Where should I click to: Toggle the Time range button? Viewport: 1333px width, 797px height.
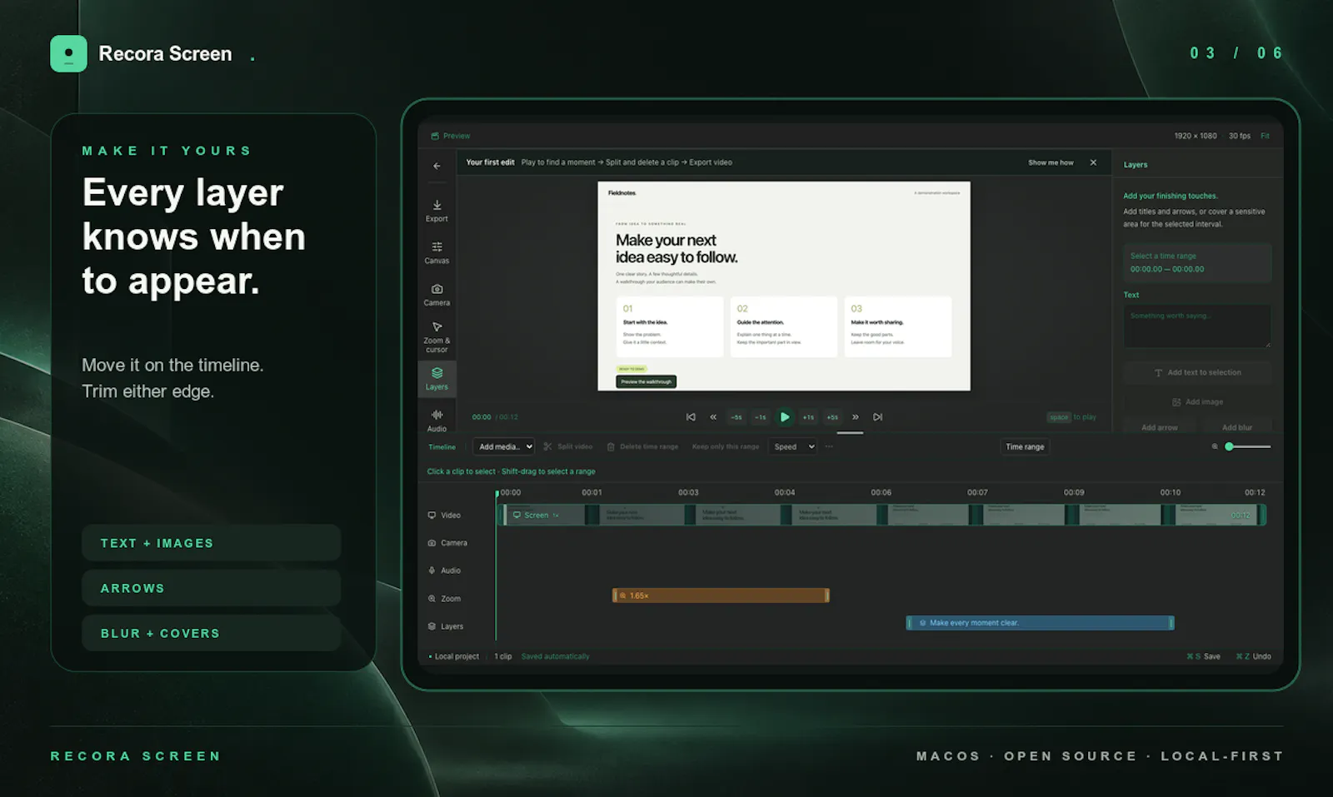pos(1025,447)
